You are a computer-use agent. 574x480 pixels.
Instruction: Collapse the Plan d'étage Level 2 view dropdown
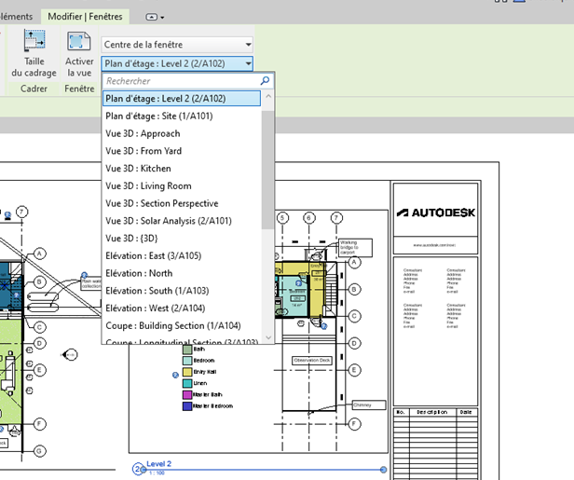[x=247, y=63]
